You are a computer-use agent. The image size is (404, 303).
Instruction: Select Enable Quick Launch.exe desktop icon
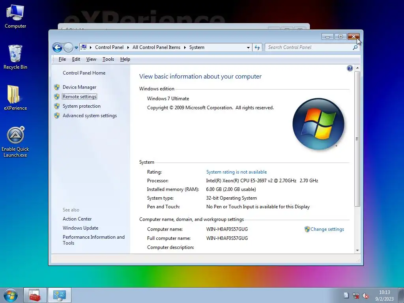[15, 142]
